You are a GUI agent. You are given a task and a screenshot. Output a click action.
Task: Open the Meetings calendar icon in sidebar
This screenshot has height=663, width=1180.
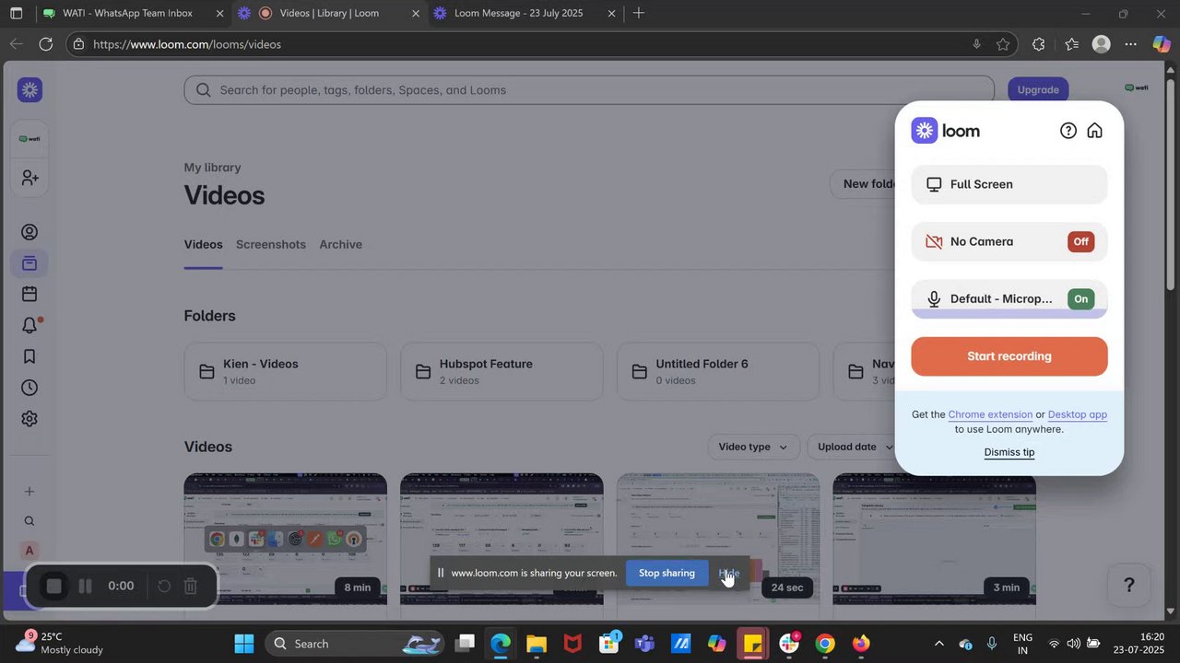[29, 295]
